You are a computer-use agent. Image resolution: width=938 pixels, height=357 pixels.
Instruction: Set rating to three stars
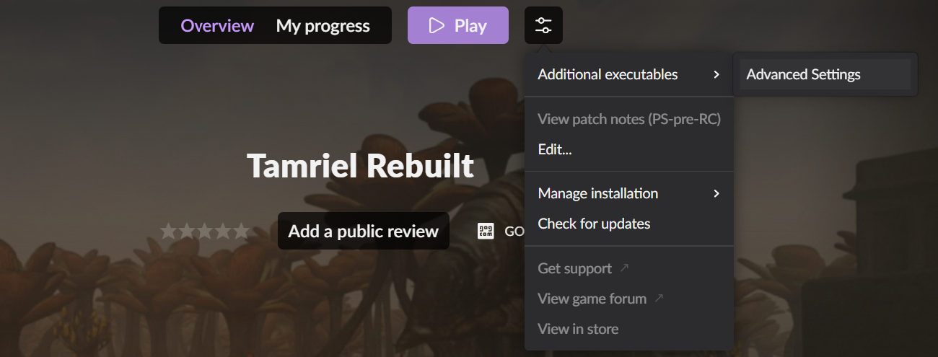[x=204, y=231]
